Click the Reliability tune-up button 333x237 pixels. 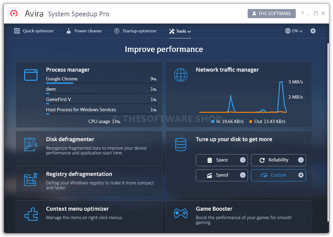(x=278, y=160)
